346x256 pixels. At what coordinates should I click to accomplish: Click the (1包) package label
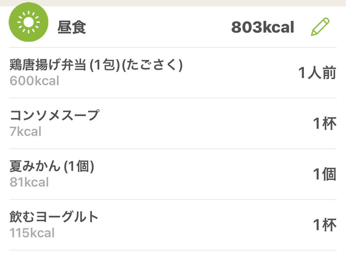pos(105,65)
